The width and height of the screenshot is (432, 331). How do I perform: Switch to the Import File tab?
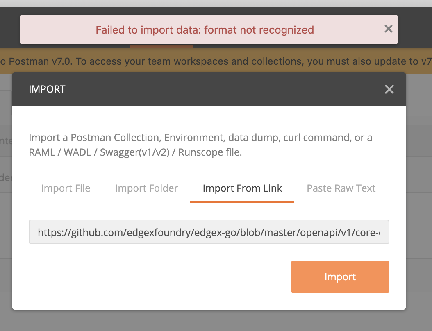pyautogui.click(x=65, y=188)
